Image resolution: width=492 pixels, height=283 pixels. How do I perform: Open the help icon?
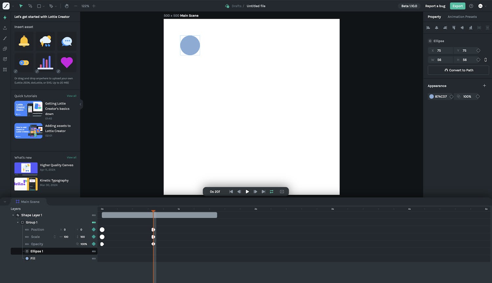tap(471, 6)
